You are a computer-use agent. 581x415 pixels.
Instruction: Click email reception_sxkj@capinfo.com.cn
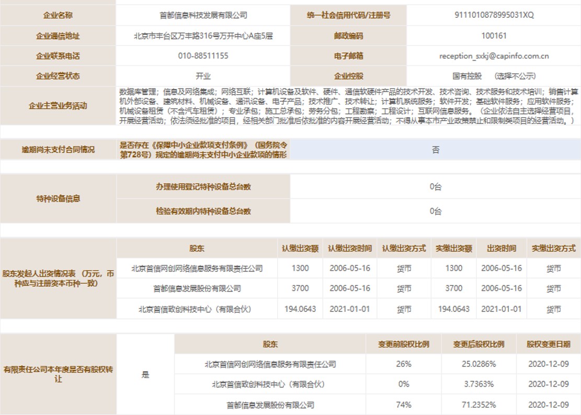click(494, 56)
